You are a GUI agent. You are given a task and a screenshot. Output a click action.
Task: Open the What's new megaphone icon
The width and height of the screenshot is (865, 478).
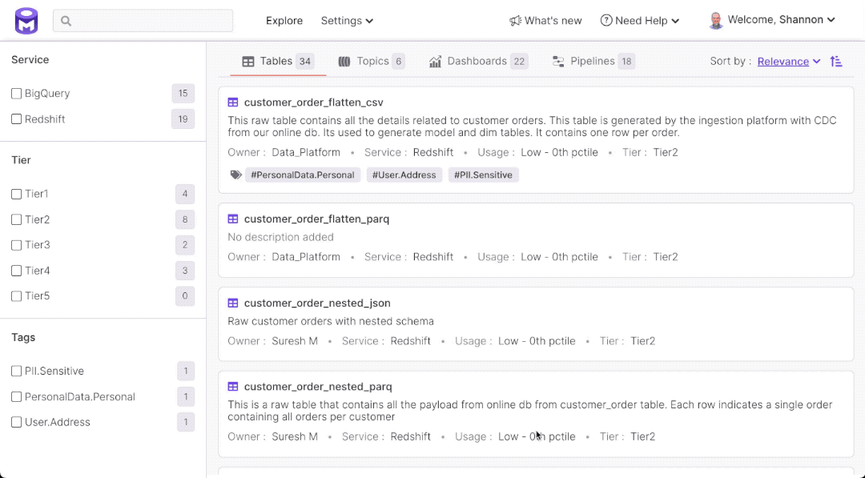516,20
